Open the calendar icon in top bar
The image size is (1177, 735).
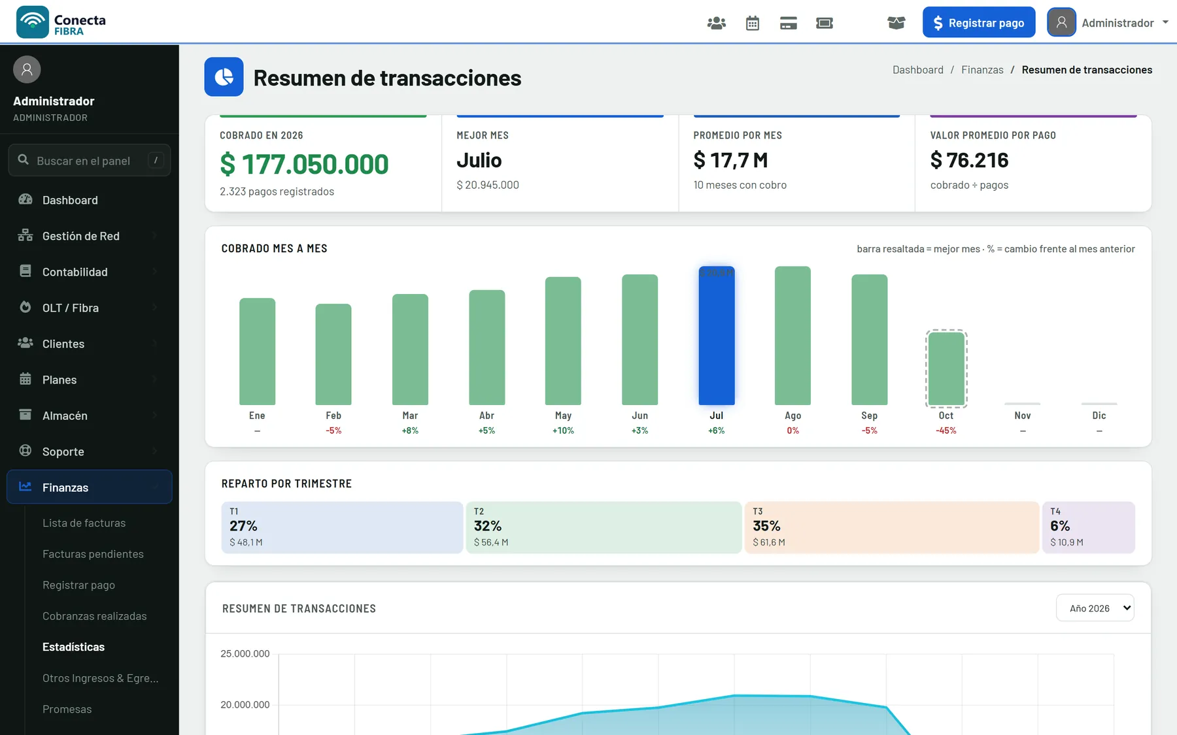[x=753, y=23]
